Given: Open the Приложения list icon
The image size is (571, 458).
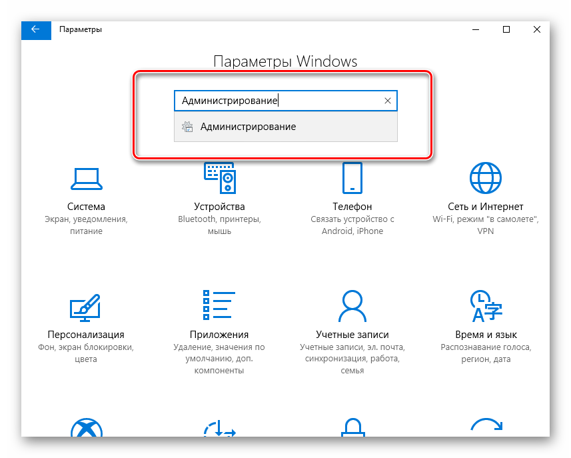Looking at the screenshot, I should point(219,306).
